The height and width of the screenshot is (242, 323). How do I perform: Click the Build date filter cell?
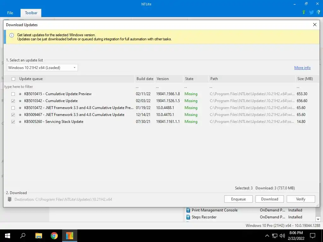coord(145,87)
